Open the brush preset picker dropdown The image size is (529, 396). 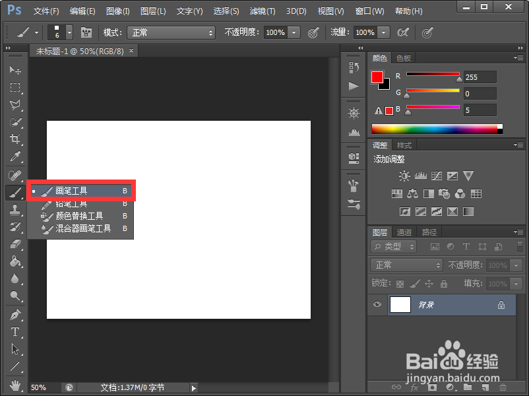click(69, 32)
